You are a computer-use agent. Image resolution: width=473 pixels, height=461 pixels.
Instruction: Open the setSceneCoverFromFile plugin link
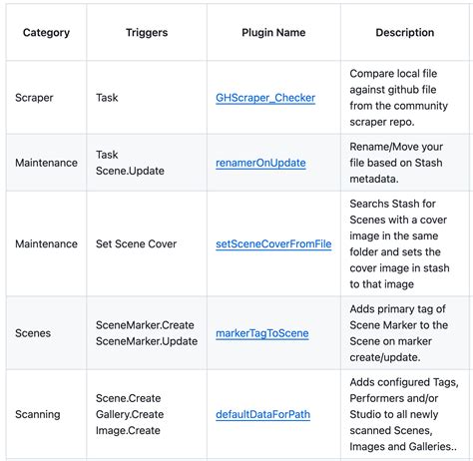tap(273, 244)
